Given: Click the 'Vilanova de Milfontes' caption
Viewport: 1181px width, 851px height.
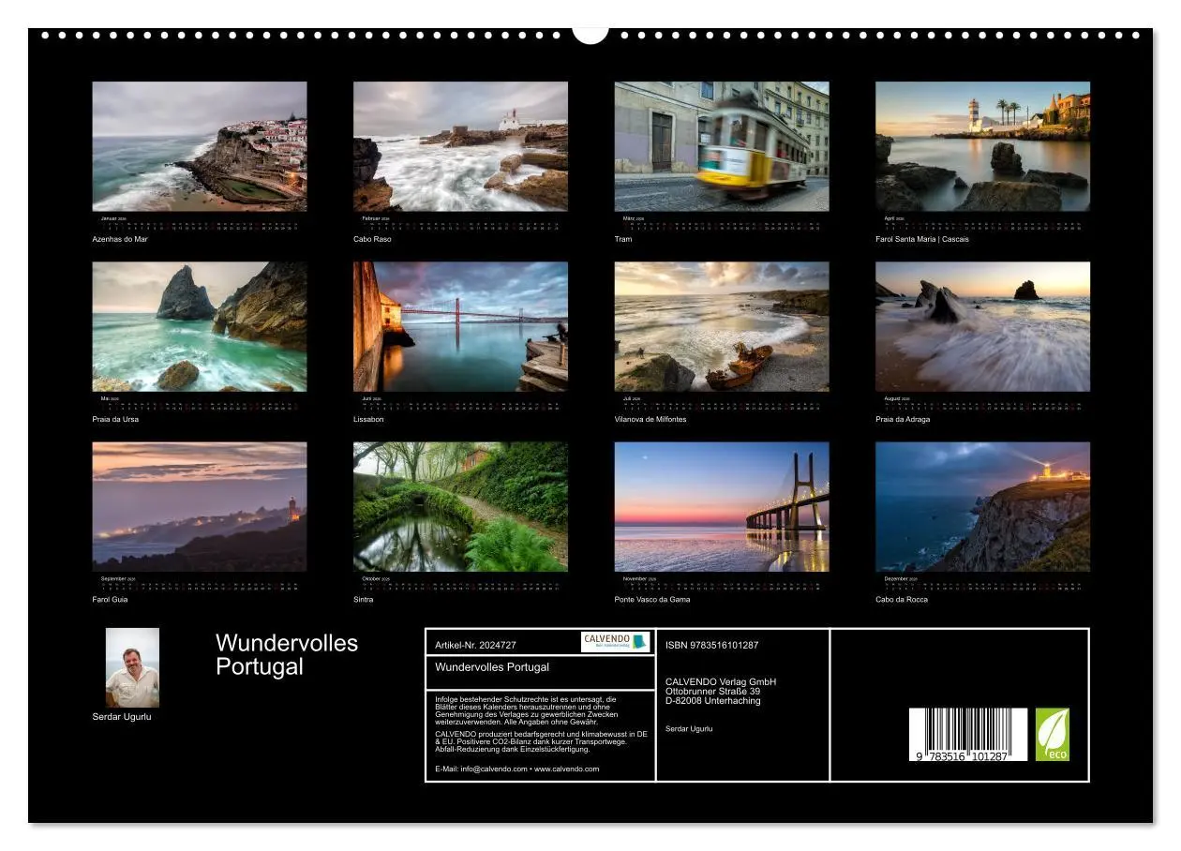Looking at the screenshot, I should (650, 419).
